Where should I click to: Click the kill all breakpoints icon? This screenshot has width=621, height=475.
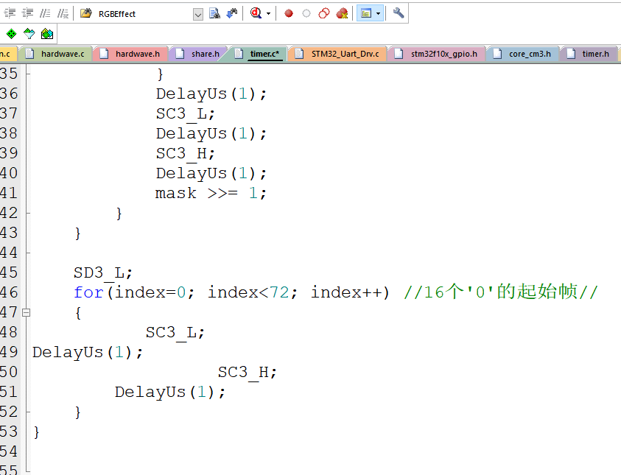click(x=342, y=13)
